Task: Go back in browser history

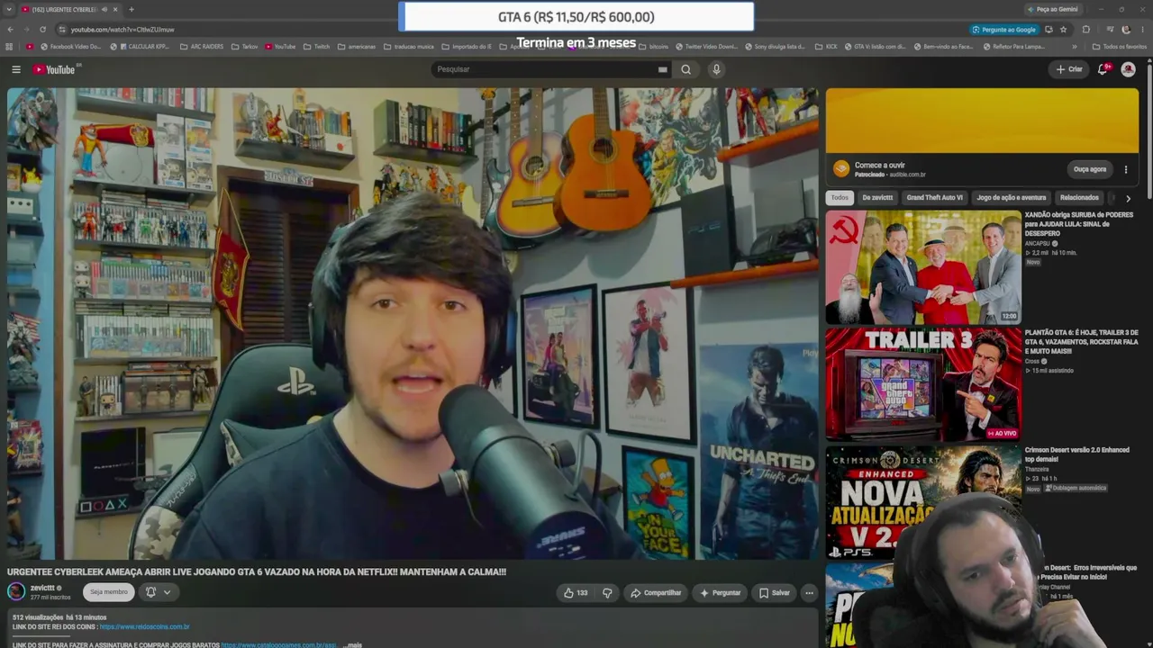Action: pyautogui.click(x=11, y=30)
